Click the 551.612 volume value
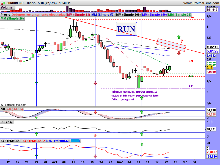220x165 pixels. 212,10
